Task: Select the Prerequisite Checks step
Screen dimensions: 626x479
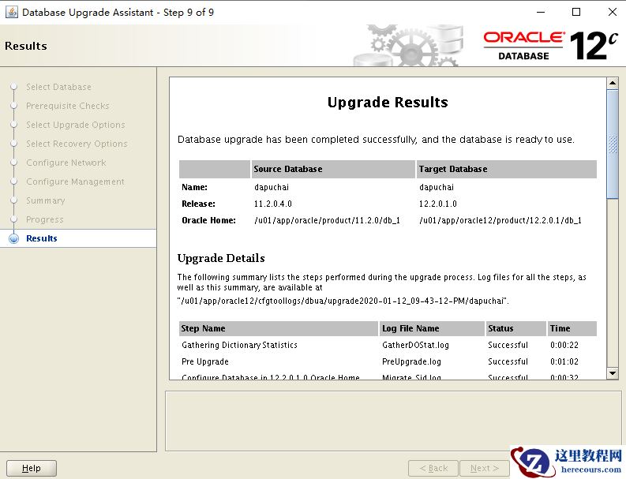Action: (67, 106)
